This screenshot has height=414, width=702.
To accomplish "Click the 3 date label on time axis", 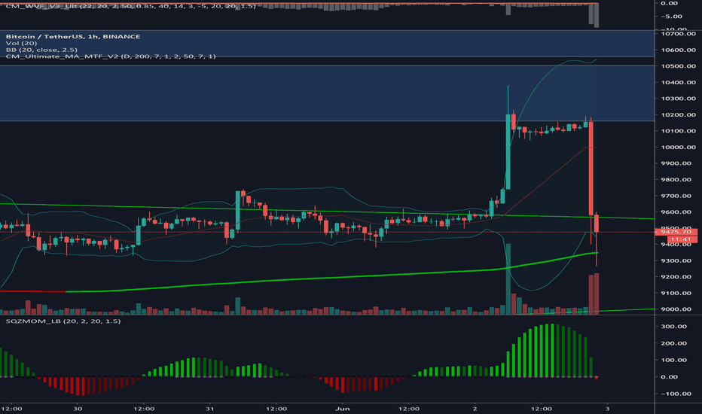I will (x=608, y=408).
